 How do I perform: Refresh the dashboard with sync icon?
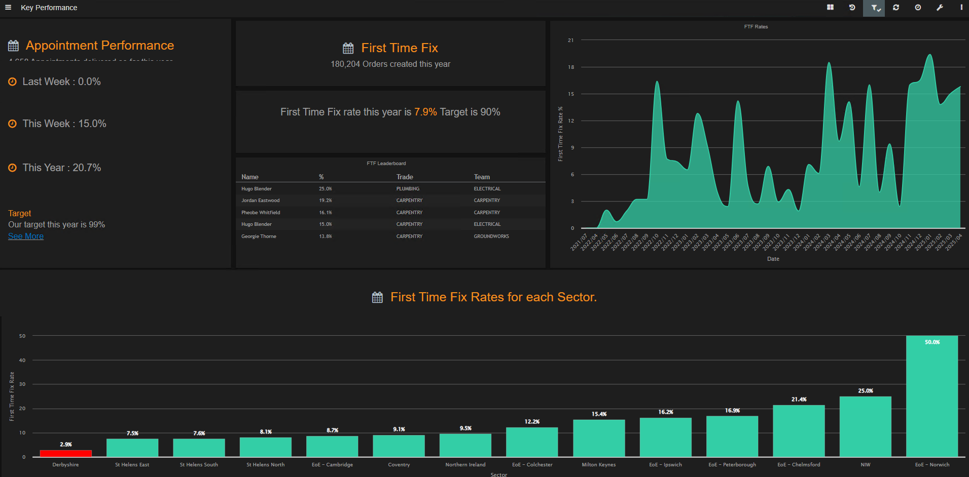click(x=896, y=8)
